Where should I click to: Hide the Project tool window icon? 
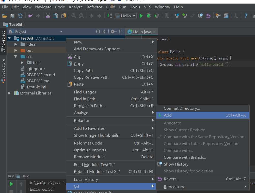(121, 31)
